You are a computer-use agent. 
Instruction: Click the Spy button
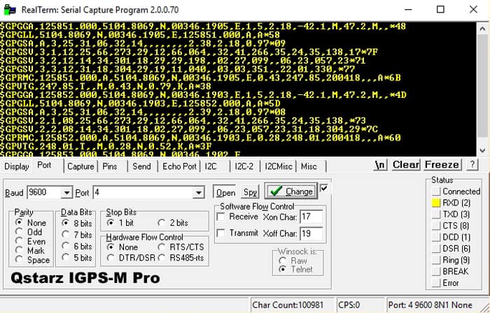click(x=250, y=192)
